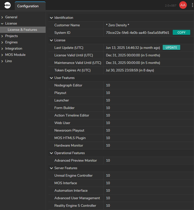The width and height of the screenshot is (194, 210).
Task: Collapse the Operational Features section
Action: (51, 153)
